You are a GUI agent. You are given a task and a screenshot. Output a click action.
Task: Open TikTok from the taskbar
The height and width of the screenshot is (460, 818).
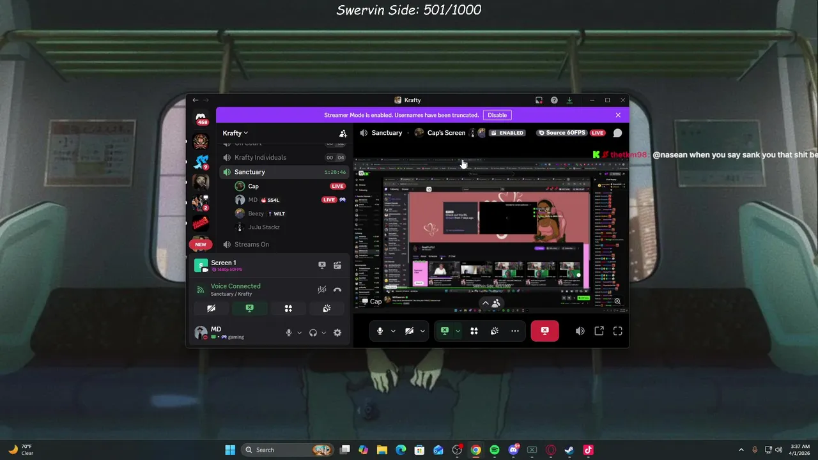[588, 450]
